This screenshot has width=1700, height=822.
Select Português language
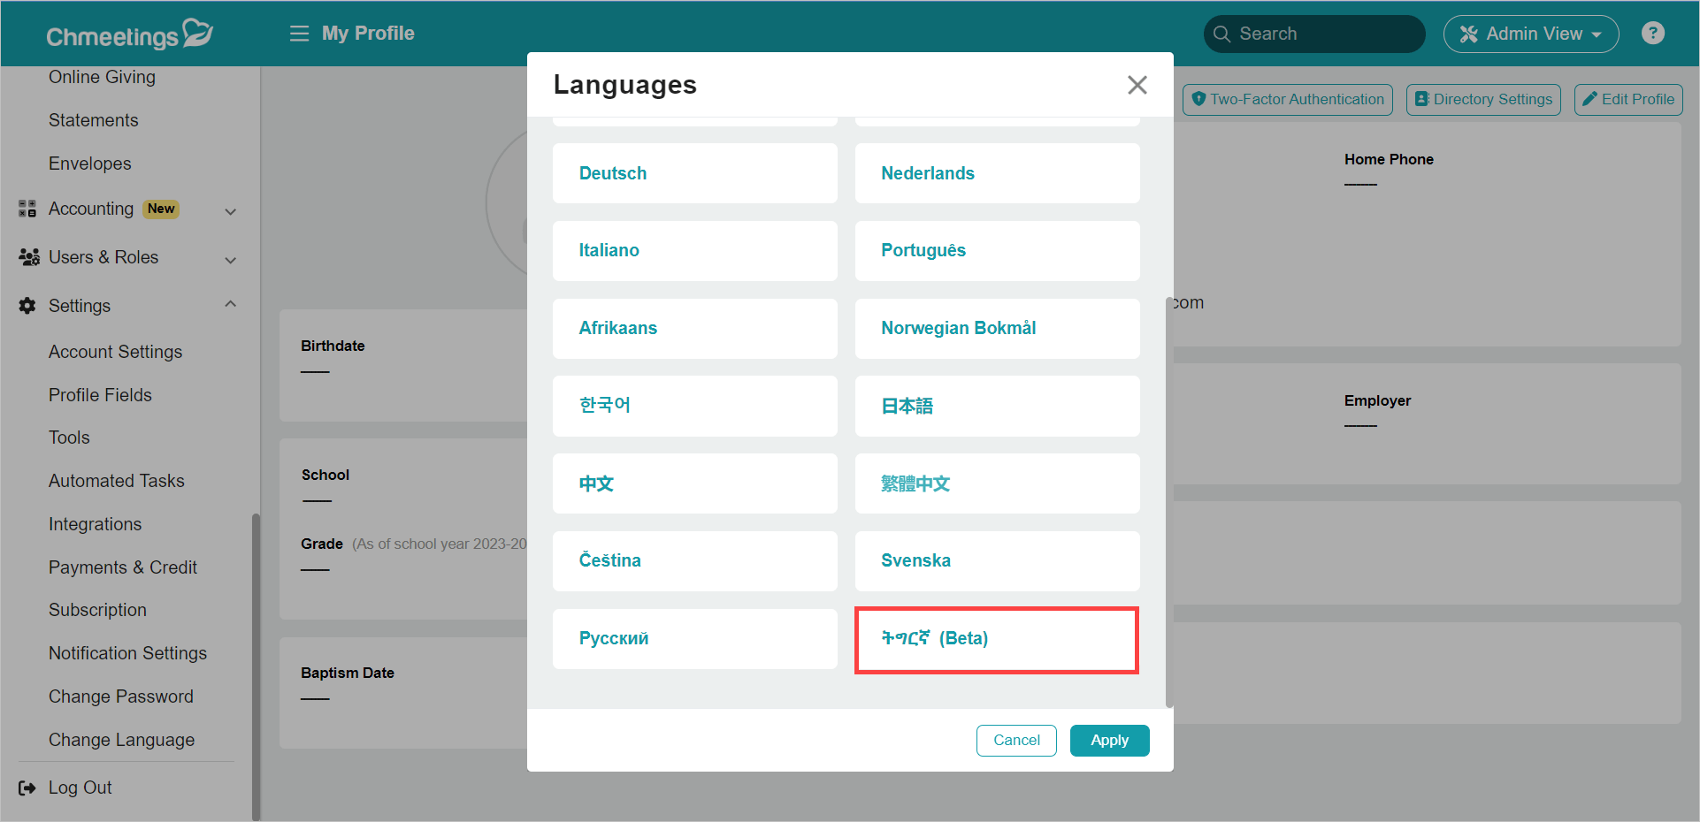point(997,251)
